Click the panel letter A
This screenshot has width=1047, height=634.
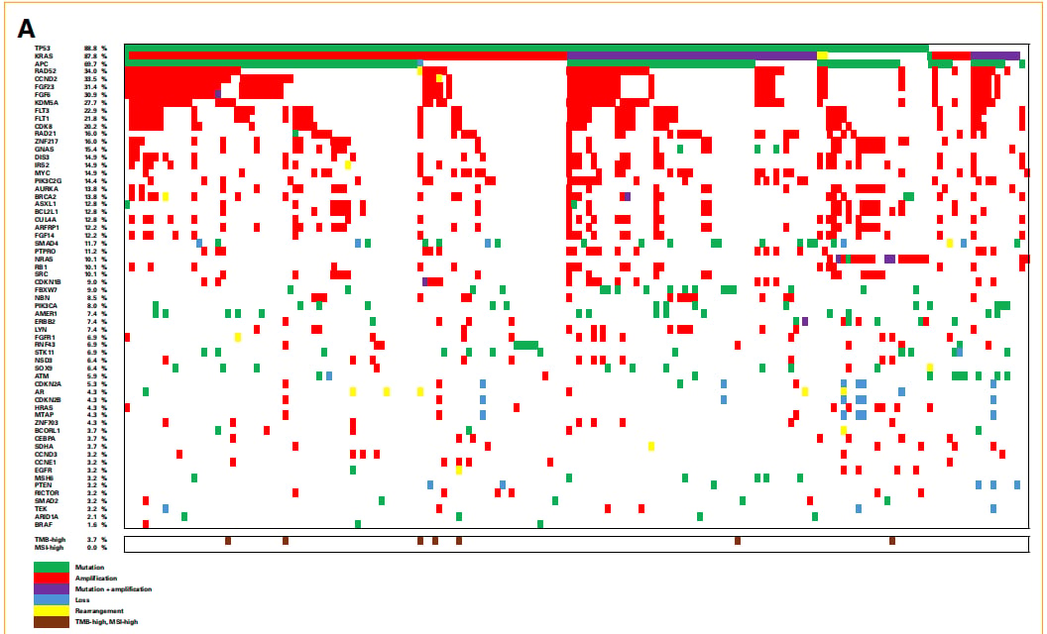coord(26,29)
